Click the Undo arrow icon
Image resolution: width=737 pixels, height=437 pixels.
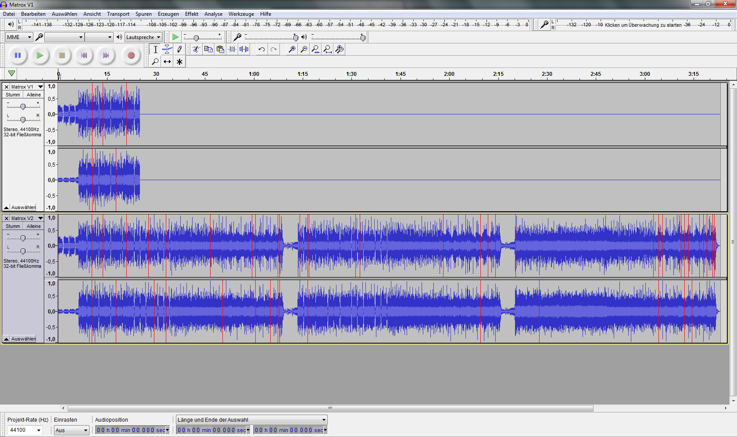click(x=261, y=50)
